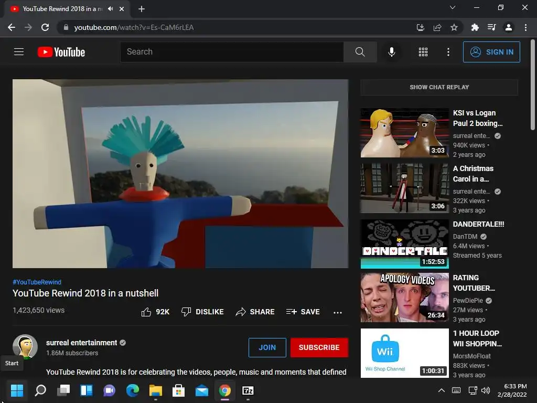The width and height of the screenshot is (537, 403).
Task: Like the video with thumbs up
Action: (155, 312)
